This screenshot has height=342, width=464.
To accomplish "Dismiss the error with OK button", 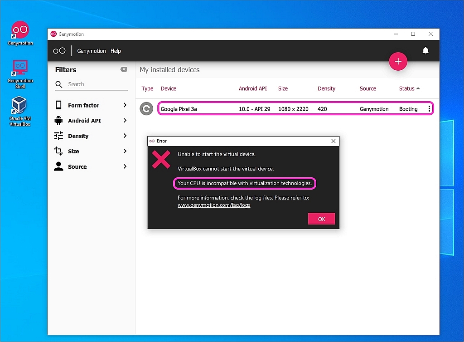I will pos(321,219).
